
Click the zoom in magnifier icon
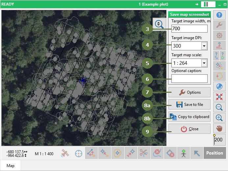220,117
